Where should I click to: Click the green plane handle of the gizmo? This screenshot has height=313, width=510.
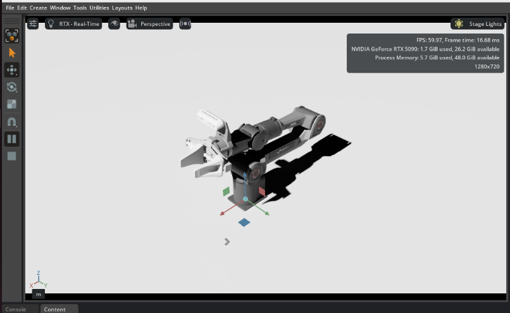click(227, 192)
